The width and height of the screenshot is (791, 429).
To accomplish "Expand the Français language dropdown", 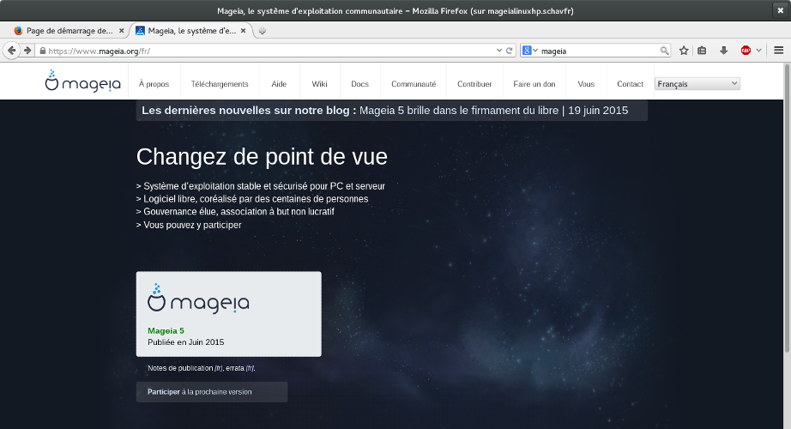I will tap(697, 84).
